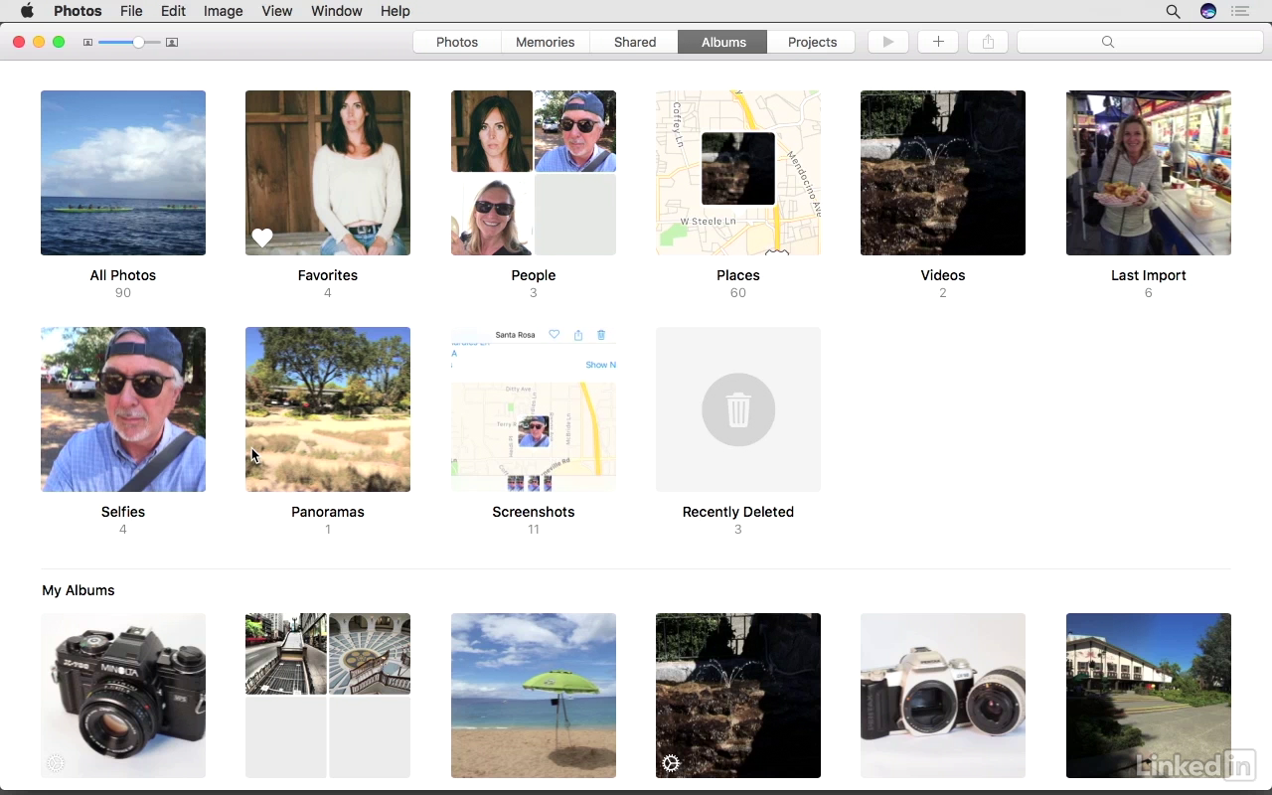Click the plus add button
Screen dimensions: 1272x795
click(938, 42)
